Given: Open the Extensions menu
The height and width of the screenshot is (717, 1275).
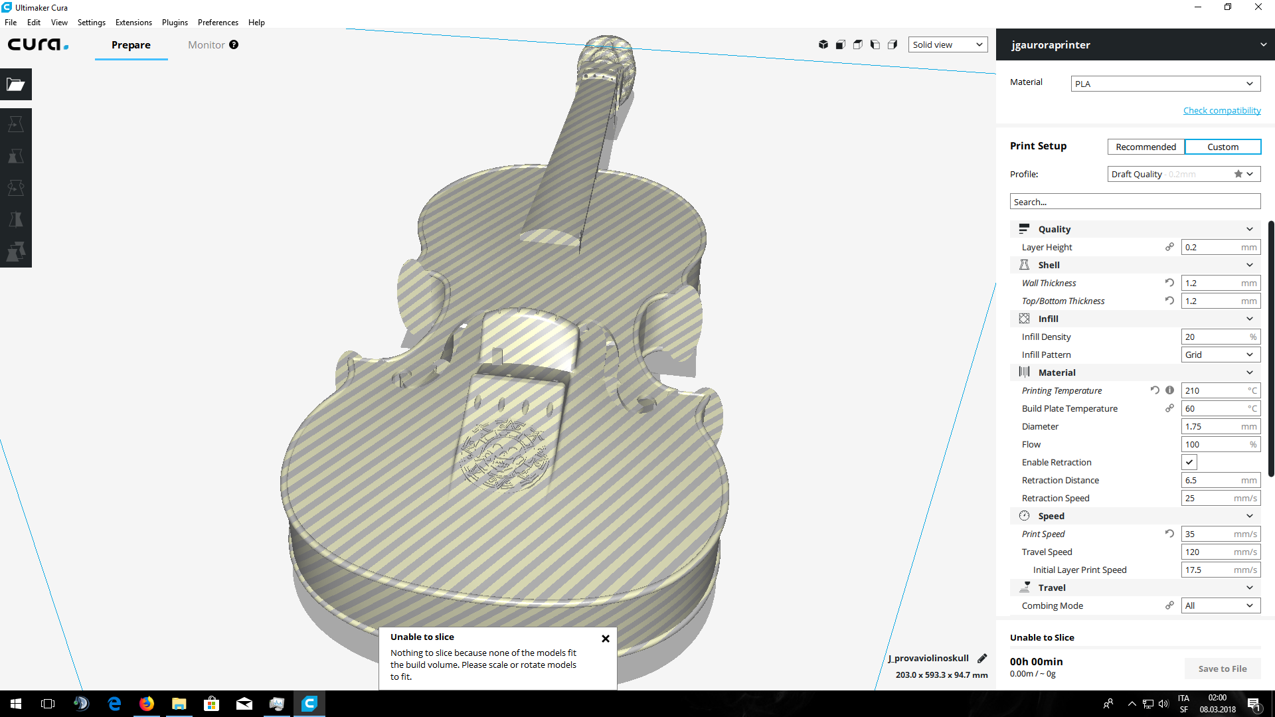Looking at the screenshot, I should [x=133, y=22].
